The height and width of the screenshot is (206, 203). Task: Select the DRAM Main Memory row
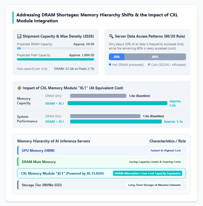click(101, 162)
